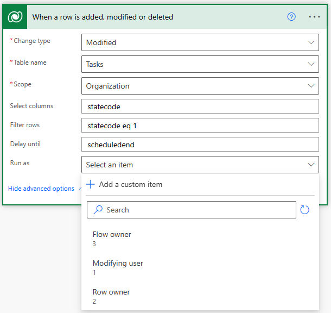Click the 'Filter rows' label
The image size is (331, 313).
tap(25, 124)
